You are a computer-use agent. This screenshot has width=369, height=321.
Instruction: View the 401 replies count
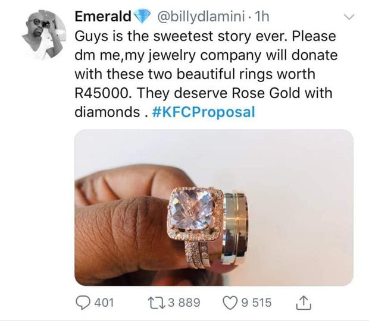[104, 303]
